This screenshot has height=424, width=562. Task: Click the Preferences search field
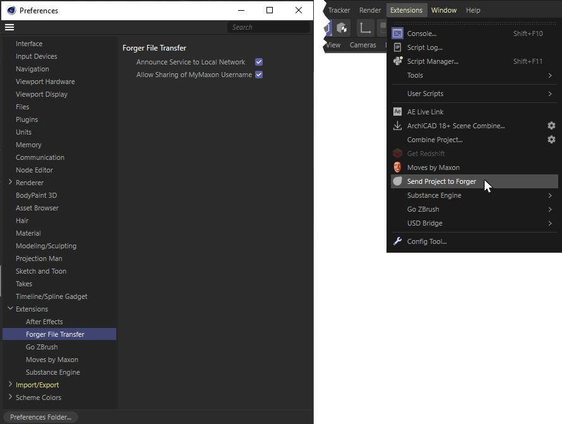tap(268, 27)
